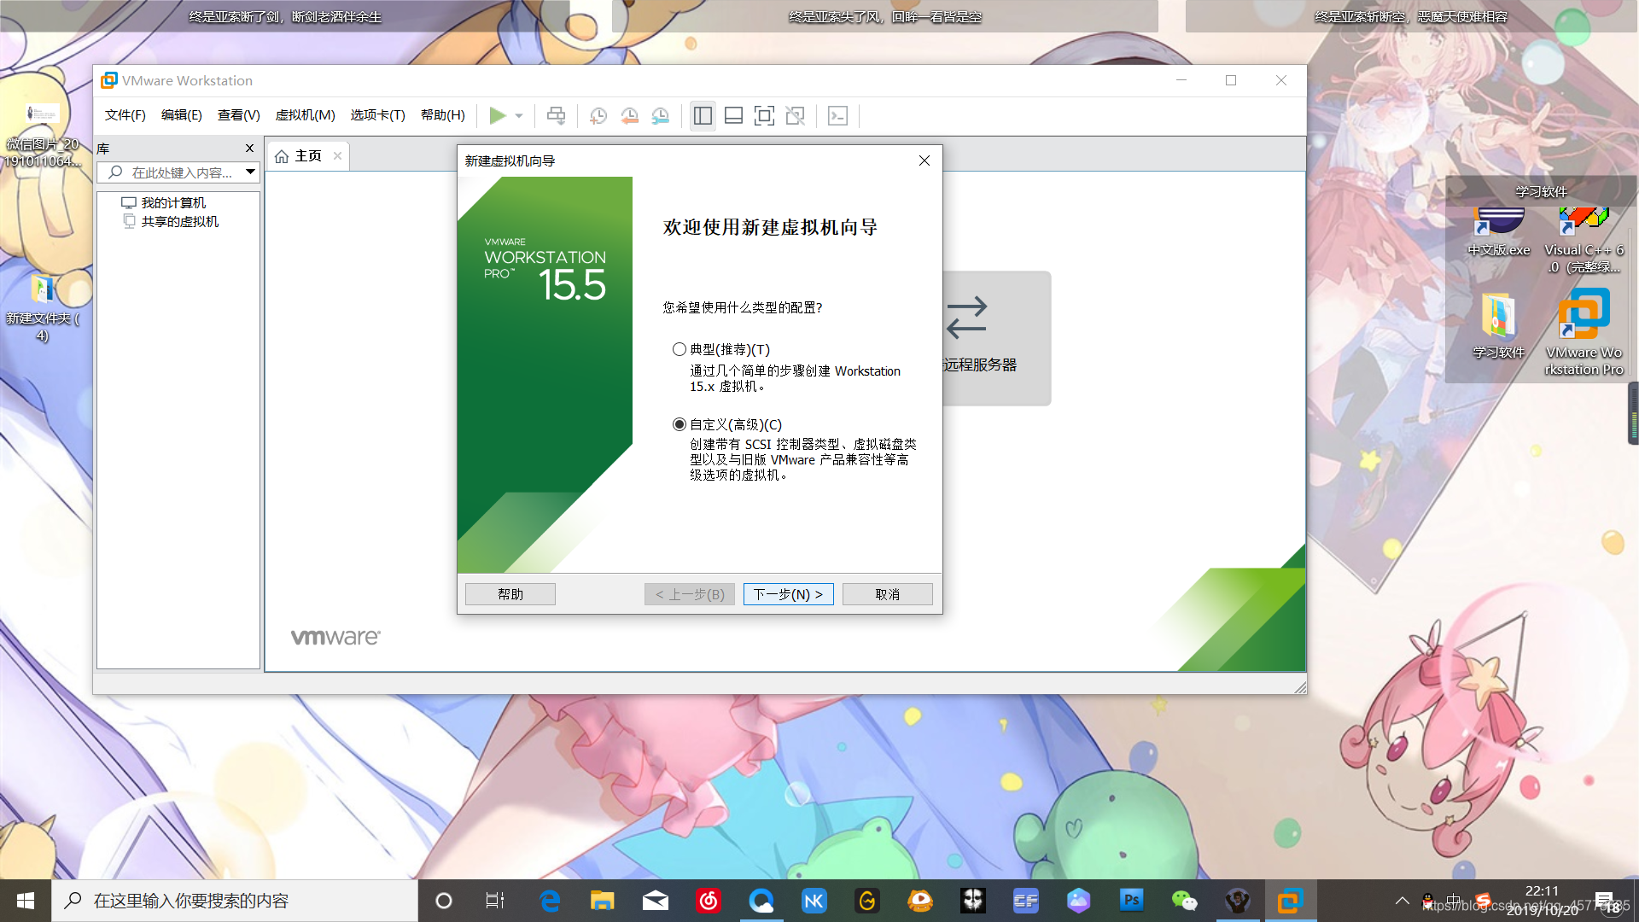1639x922 pixels.
Task: Open NetEase Cloud Music from taskbar
Action: [x=709, y=901]
